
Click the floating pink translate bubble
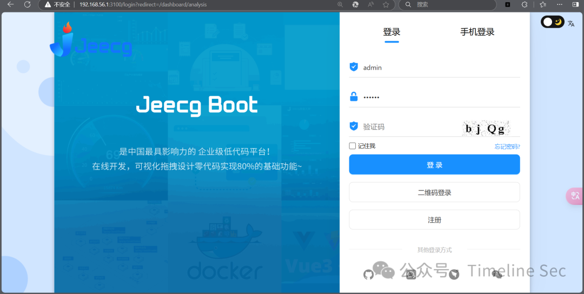[575, 196]
